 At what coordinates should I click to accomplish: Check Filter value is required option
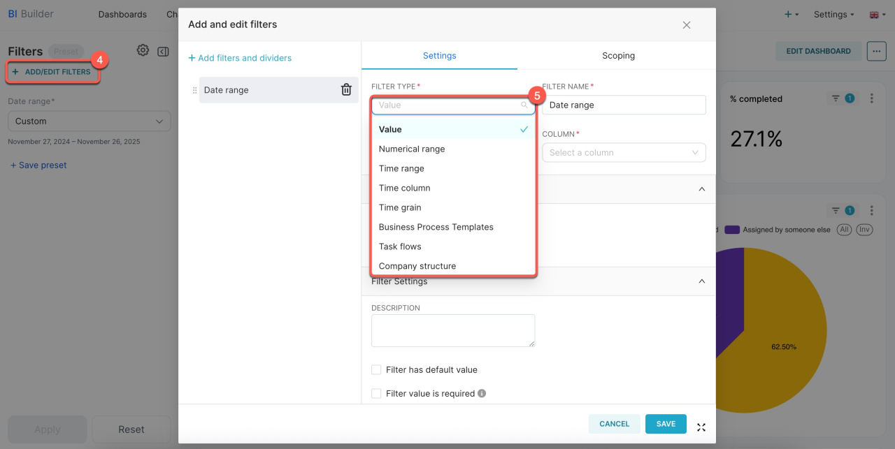(376, 393)
